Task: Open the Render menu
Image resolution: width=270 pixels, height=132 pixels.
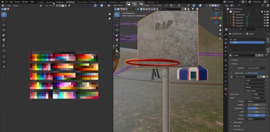Action: pyautogui.click(x=17, y=2)
